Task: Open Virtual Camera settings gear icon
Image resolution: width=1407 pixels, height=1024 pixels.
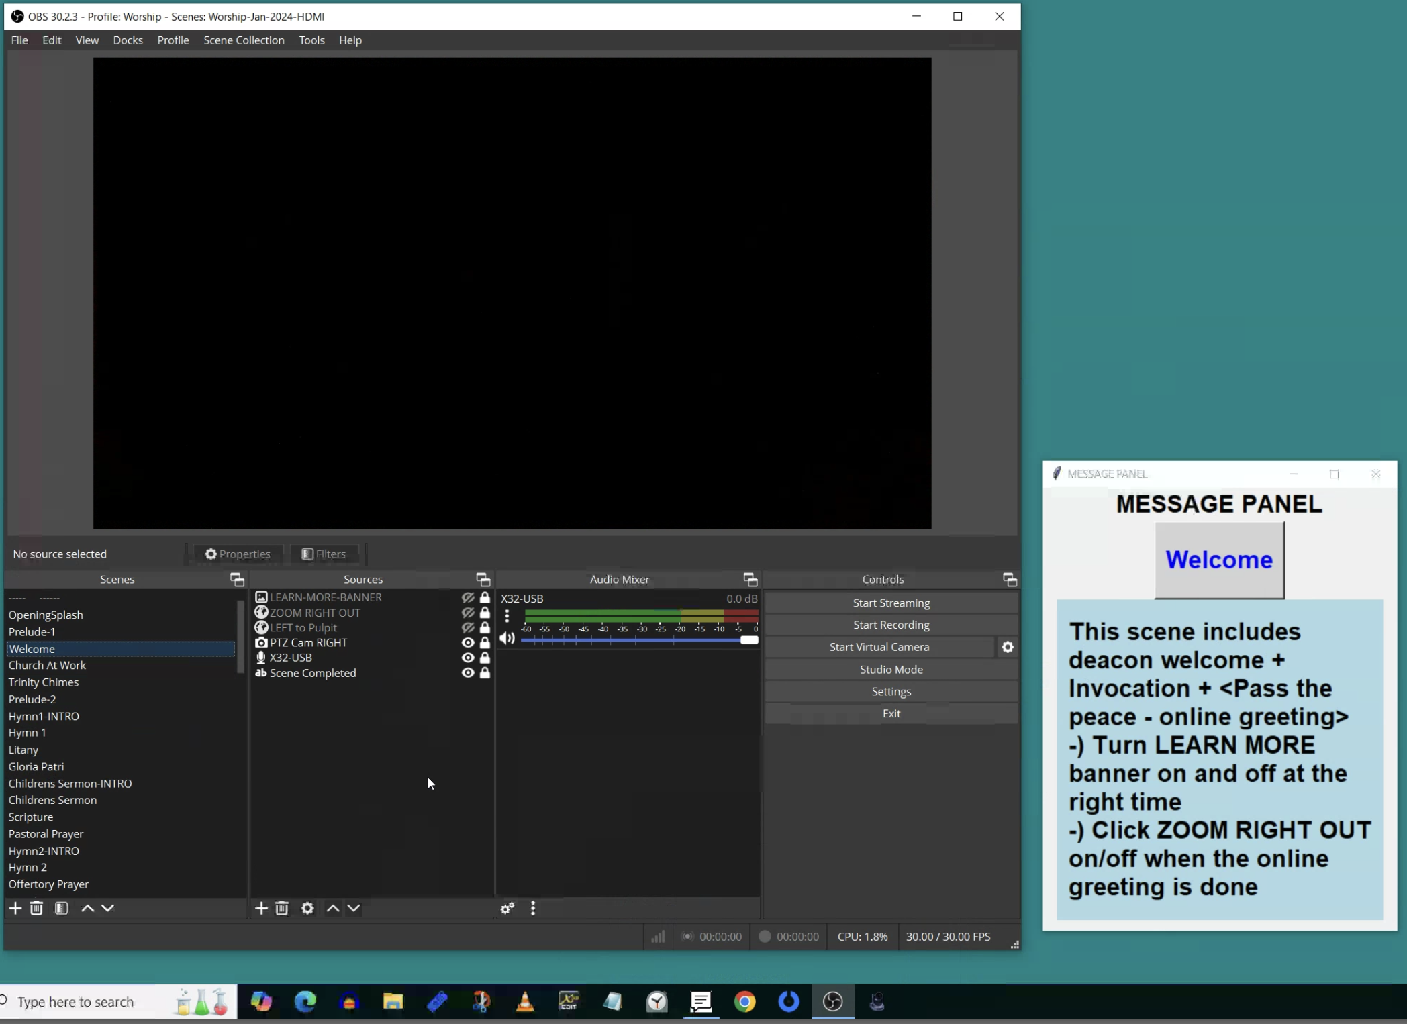Action: pyautogui.click(x=1007, y=647)
